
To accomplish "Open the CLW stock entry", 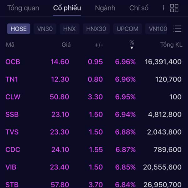I will pos(93,97).
